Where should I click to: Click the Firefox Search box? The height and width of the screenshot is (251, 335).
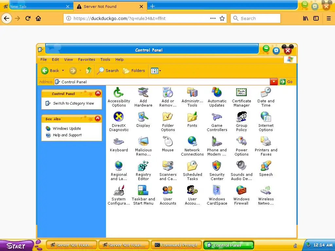click(x=255, y=18)
